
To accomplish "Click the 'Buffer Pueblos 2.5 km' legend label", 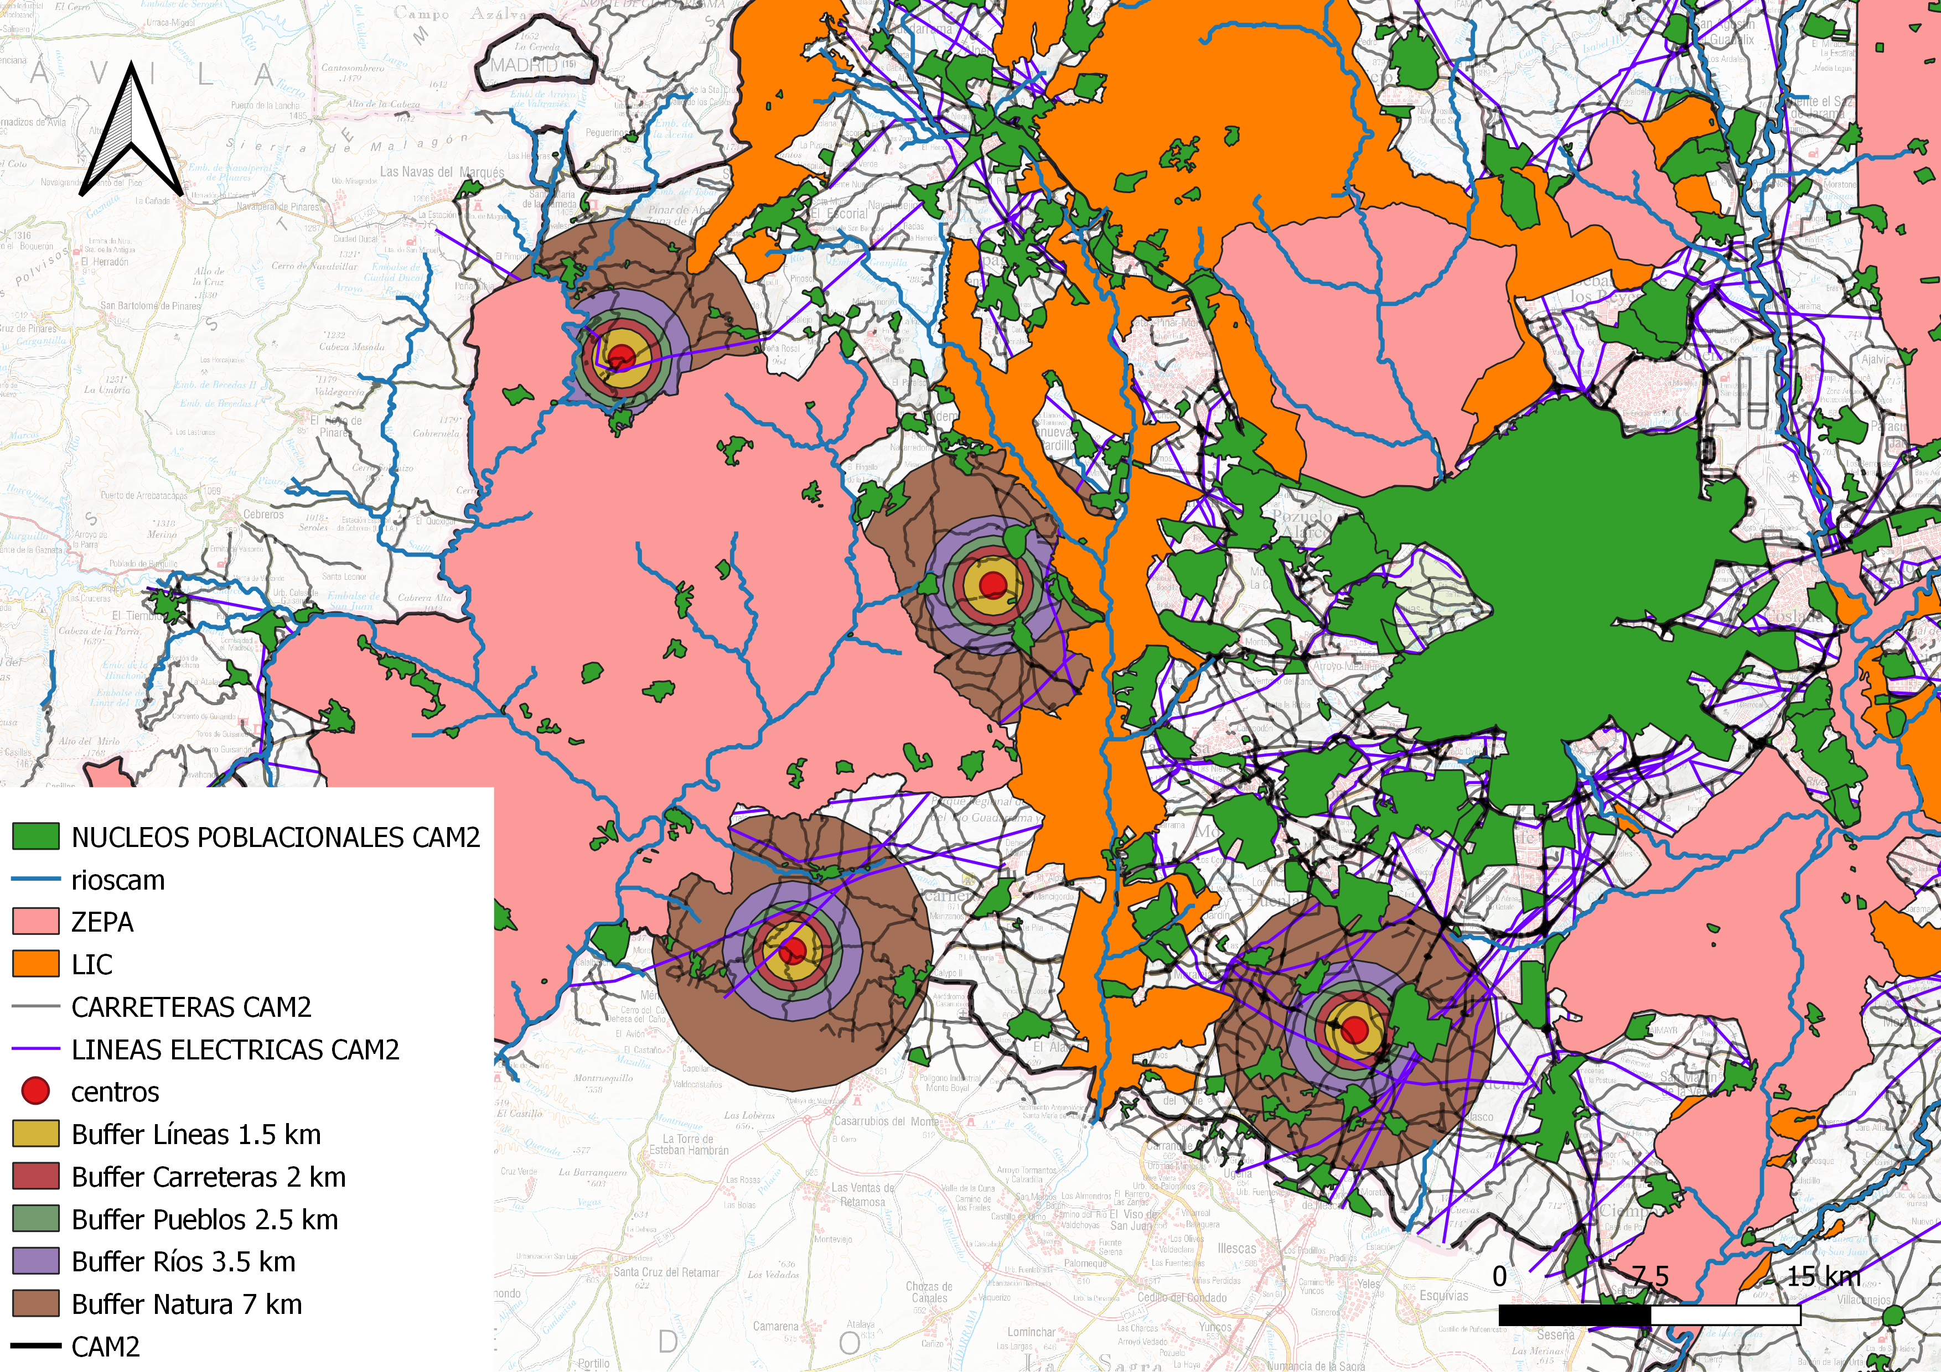I will click(205, 1219).
